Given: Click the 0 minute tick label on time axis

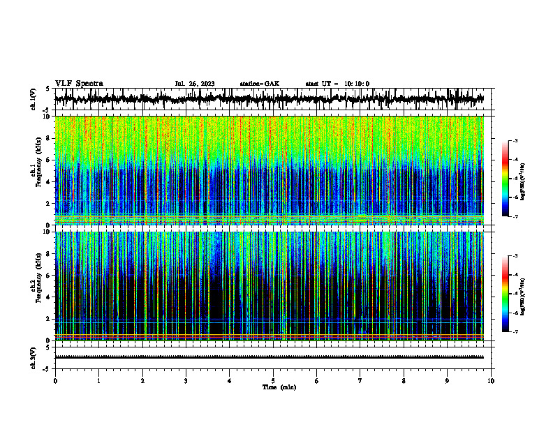Looking at the screenshot, I should pos(55,381).
